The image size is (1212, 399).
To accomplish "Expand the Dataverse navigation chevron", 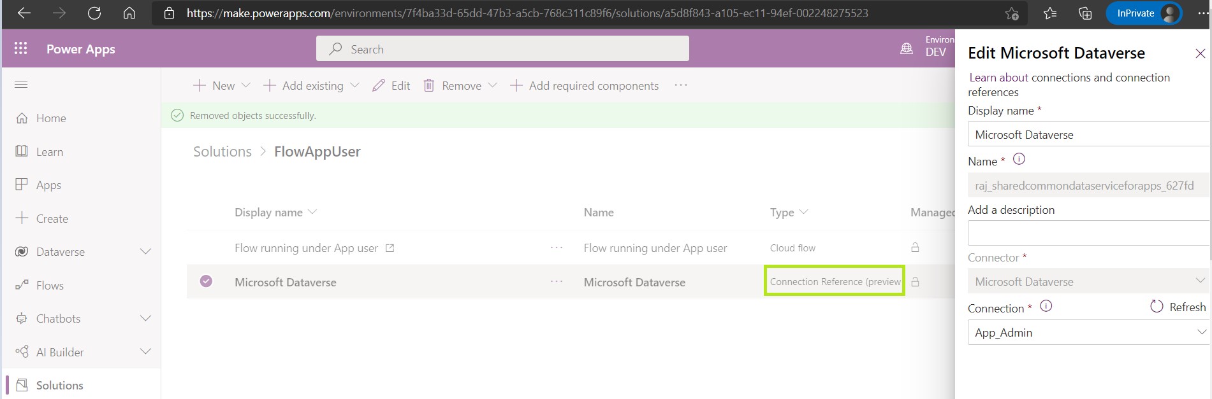I will (145, 252).
